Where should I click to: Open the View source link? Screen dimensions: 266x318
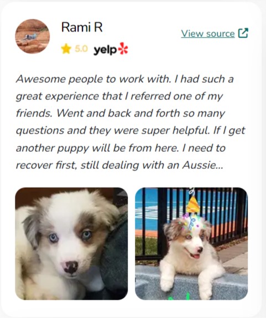pos(208,34)
